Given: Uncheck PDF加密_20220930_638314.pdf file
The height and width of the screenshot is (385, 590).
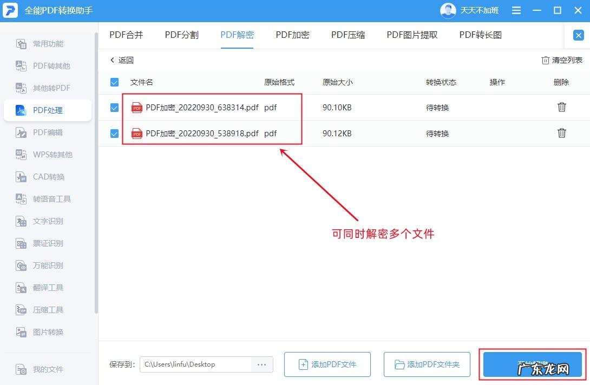Looking at the screenshot, I should pyautogui.click(x=114, y=108).
